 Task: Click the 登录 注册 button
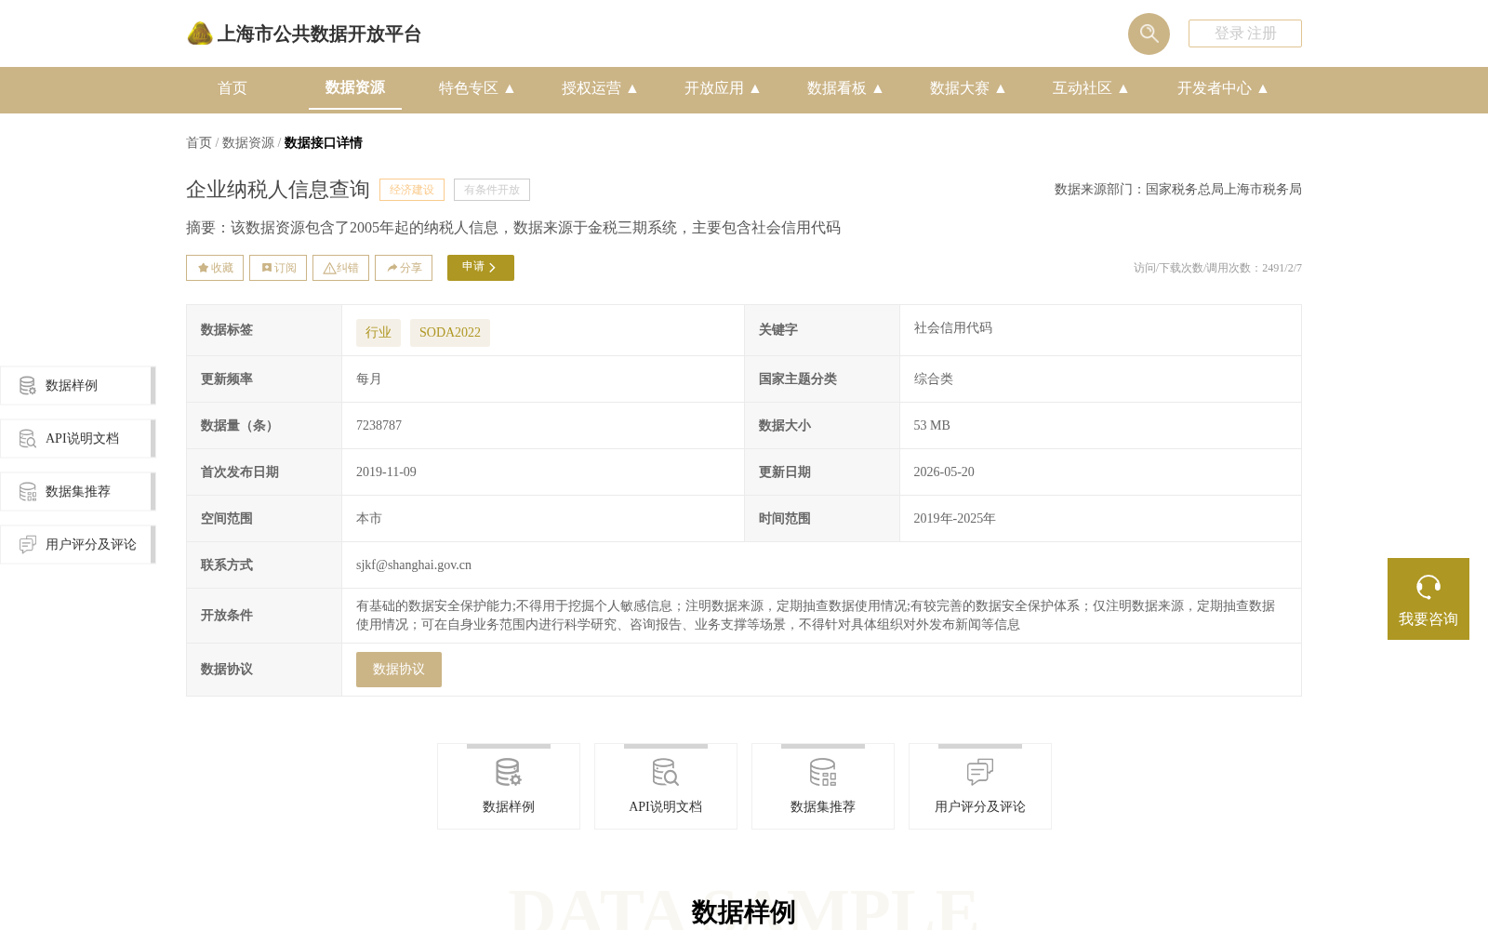[x=1245, y=33]
